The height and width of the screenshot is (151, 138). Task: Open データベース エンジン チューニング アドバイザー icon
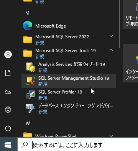coord(31,108)
